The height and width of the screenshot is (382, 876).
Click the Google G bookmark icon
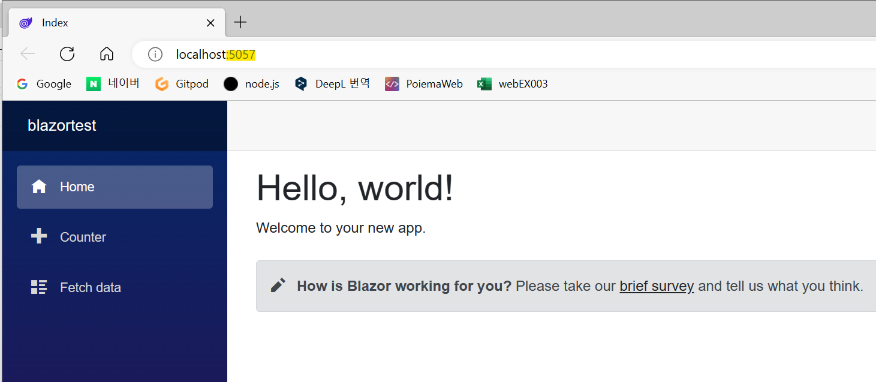coord(22,84)
